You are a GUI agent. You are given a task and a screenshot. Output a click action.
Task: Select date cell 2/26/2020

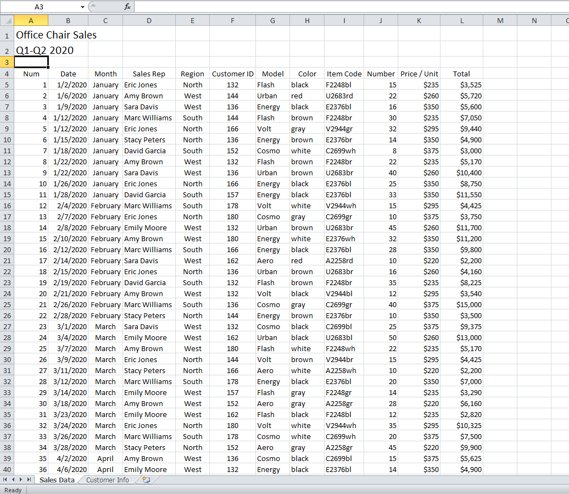click(68, 305)
